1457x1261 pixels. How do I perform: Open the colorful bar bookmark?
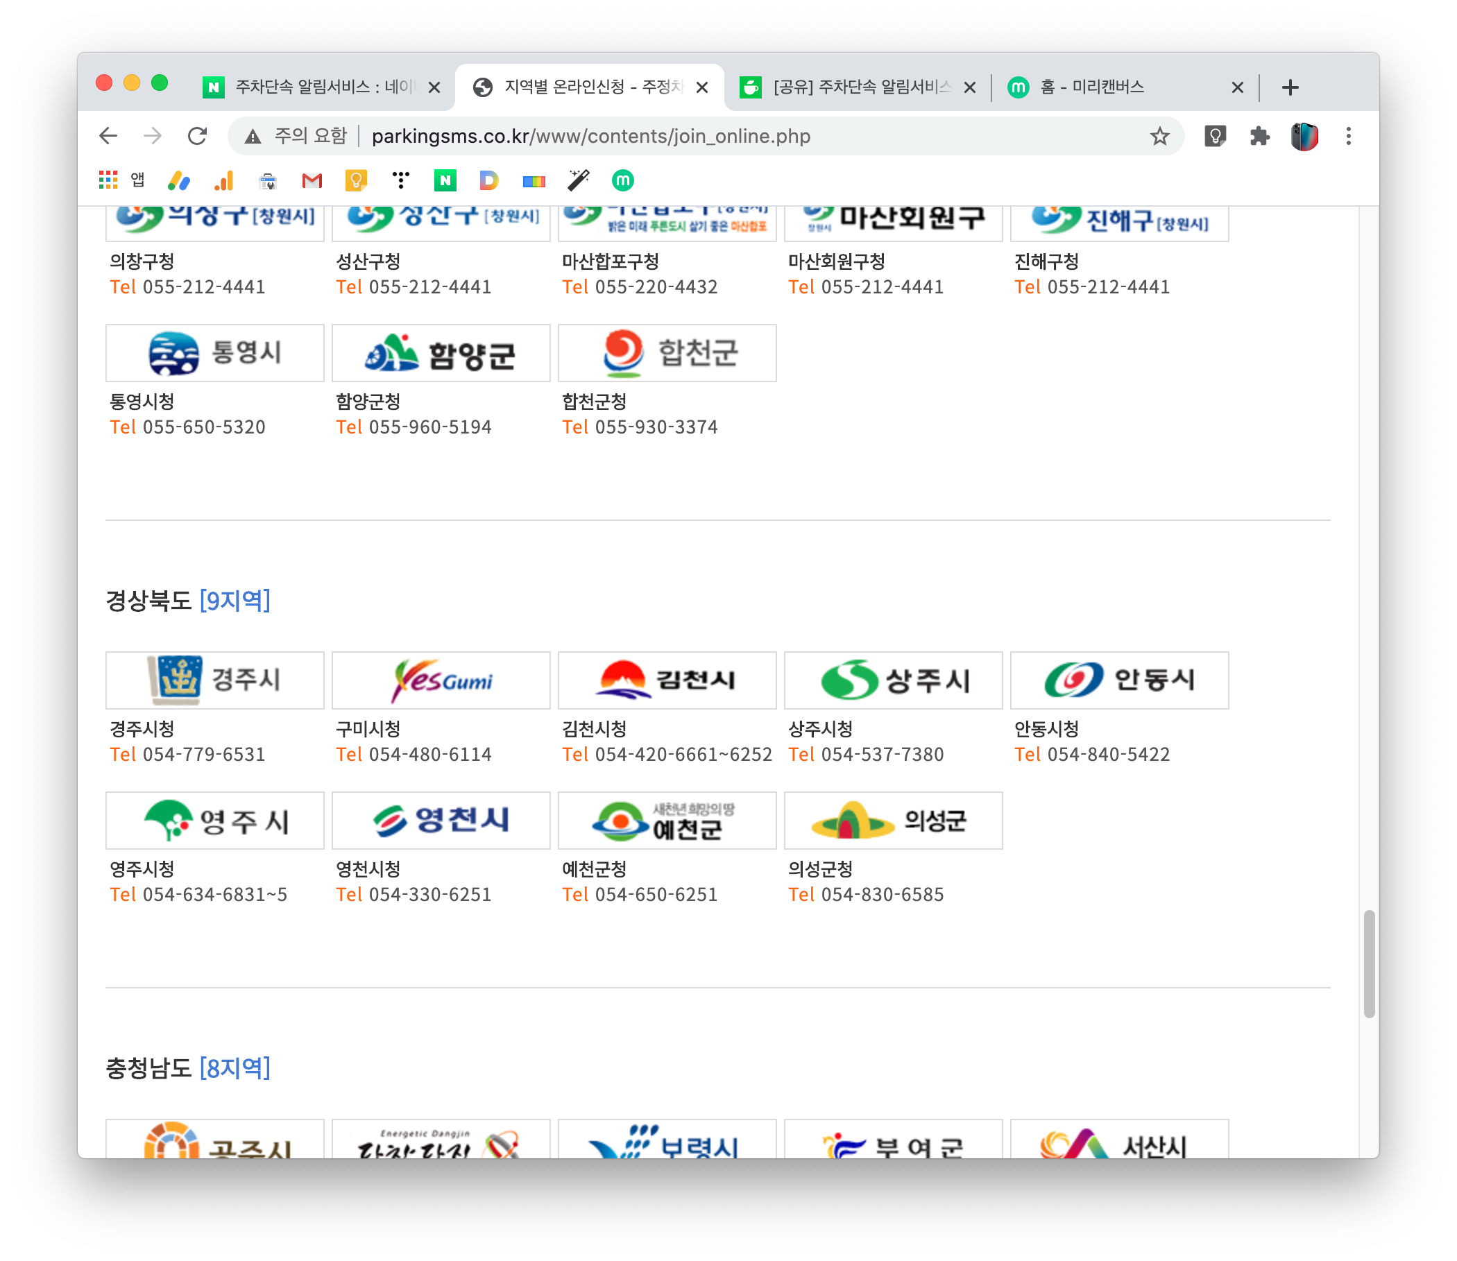(x=534, y=182)
